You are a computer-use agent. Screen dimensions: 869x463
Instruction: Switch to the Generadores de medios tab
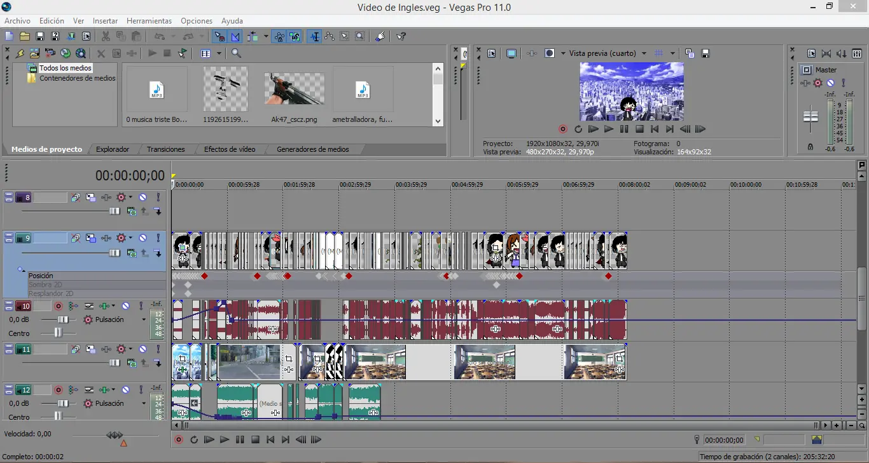coord(312,149)
